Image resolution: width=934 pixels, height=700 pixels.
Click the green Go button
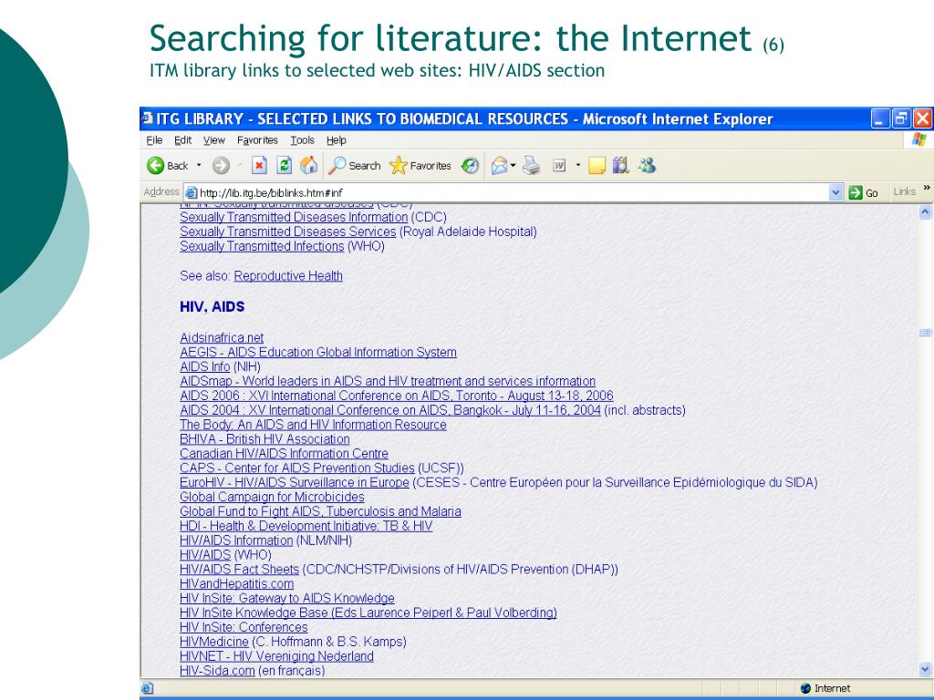[864, 192]
